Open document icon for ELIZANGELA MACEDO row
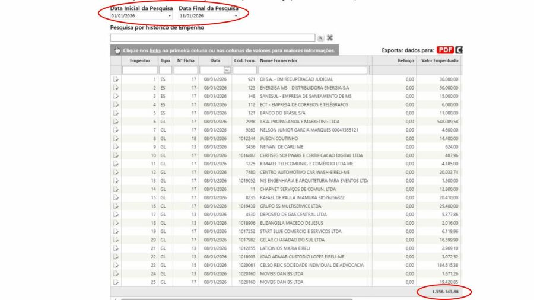The width and height of the screenshot is (534, 300). pyautogui.click(x=116, y=223)
